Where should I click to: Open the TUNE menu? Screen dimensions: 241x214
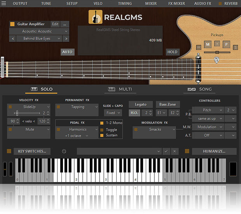tap(46, 3)
